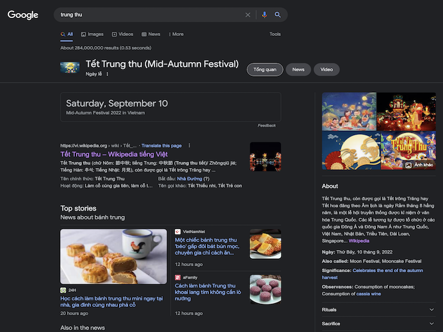Click the VietNamNet source icon

click(178, 232)
